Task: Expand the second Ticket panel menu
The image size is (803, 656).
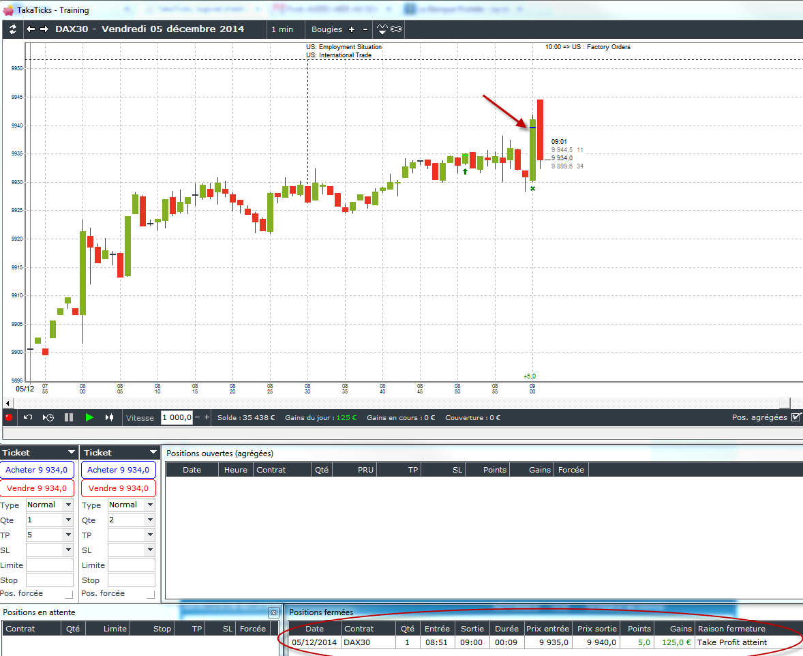Action: [x=153, y=452]
